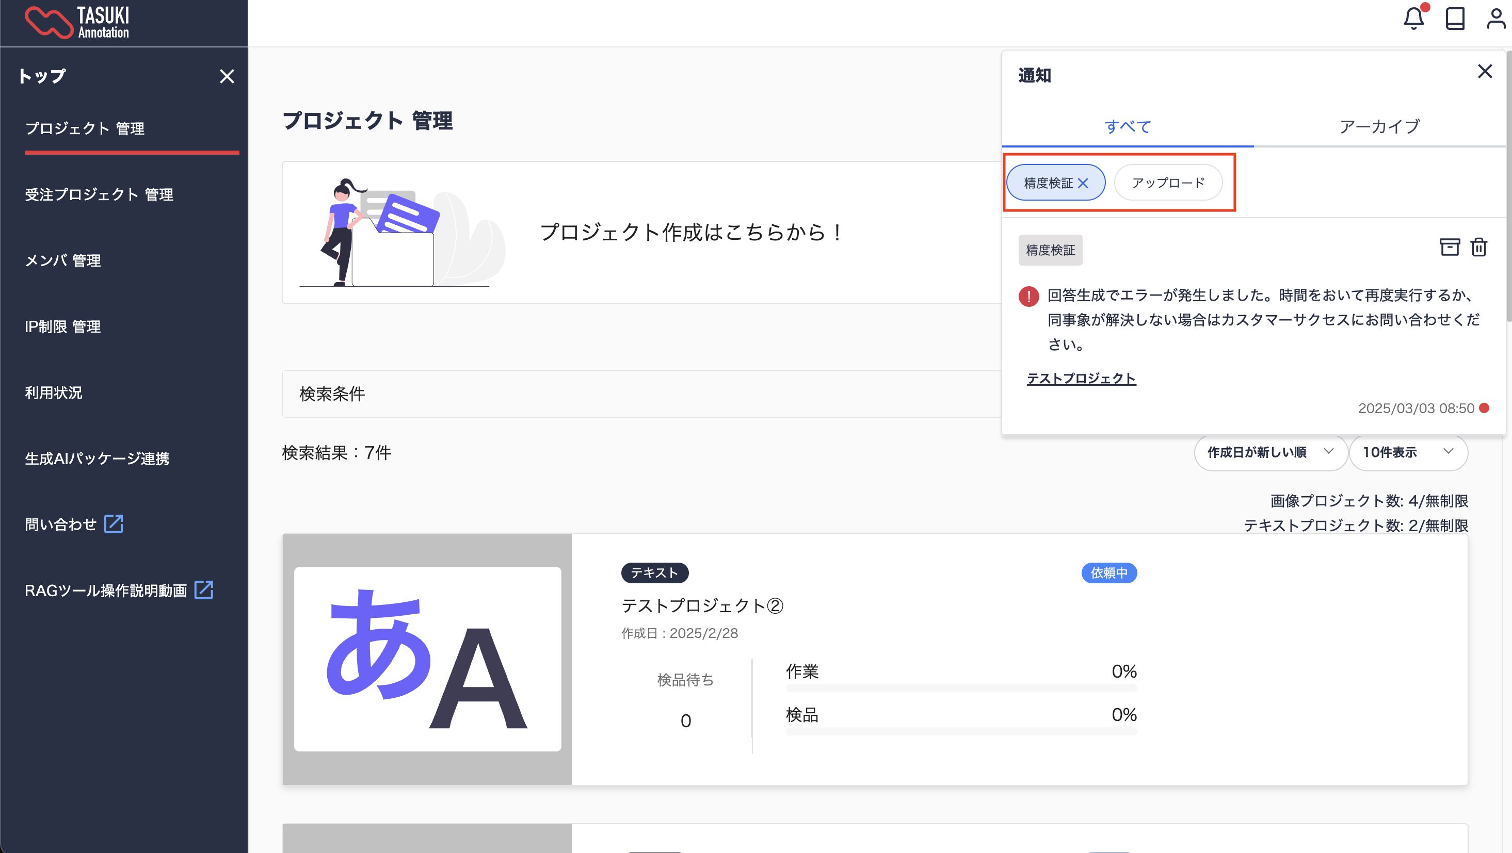The width and height of the screenshot is (1512, 853).
Task: Open the user account icon
Action: 1495,19
